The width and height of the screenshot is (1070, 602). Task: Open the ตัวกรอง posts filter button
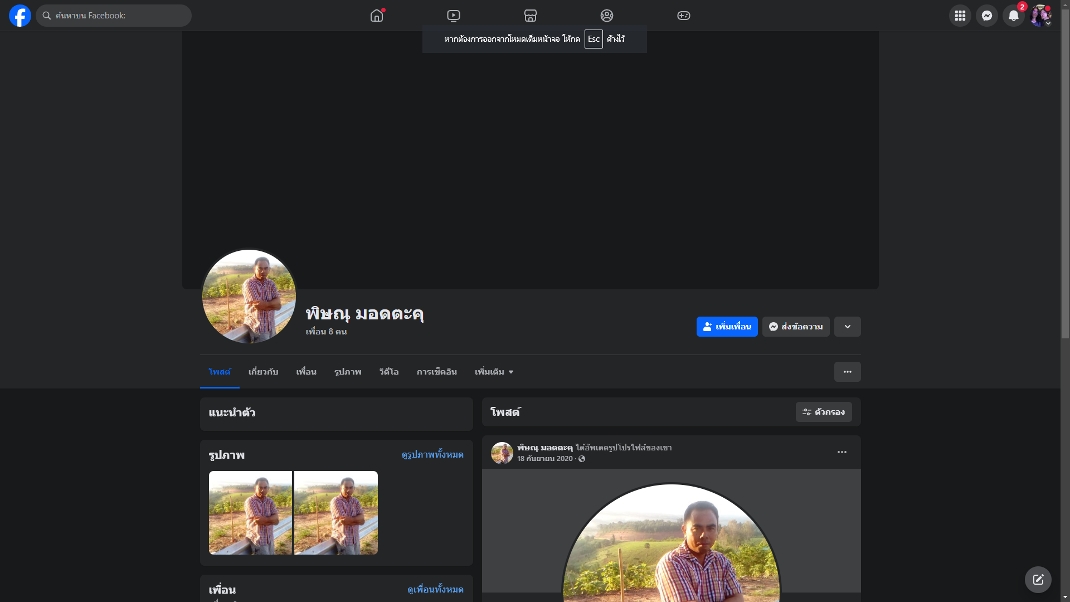824,412
